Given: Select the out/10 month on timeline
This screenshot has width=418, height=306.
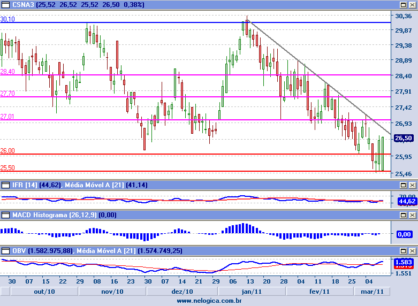Looking at the screenshot, I should coord(44,292).
